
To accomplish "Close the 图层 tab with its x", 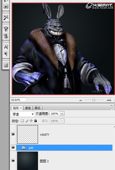I will pyautogui.click(x=21, y=108).
